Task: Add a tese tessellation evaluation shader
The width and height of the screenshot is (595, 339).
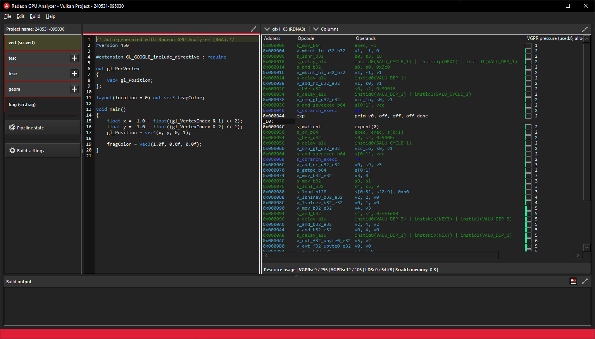Action: [x=74, y=74]
